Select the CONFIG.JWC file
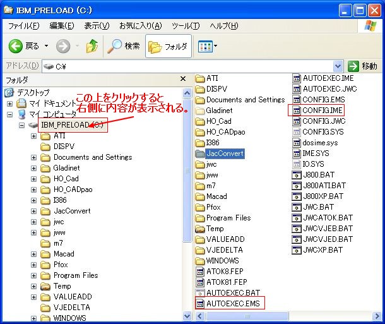This screenshot has height=324, width=385. 324,121
